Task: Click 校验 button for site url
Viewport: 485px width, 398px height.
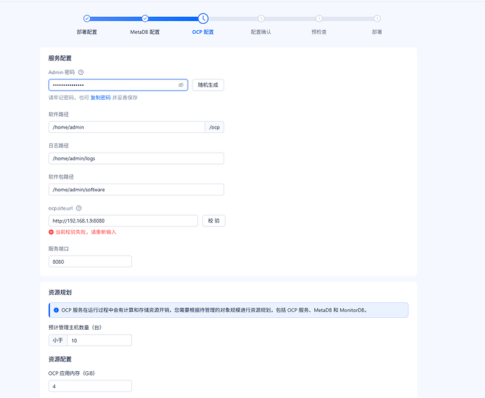Action: pyautogui.click(x=214, y=221)
